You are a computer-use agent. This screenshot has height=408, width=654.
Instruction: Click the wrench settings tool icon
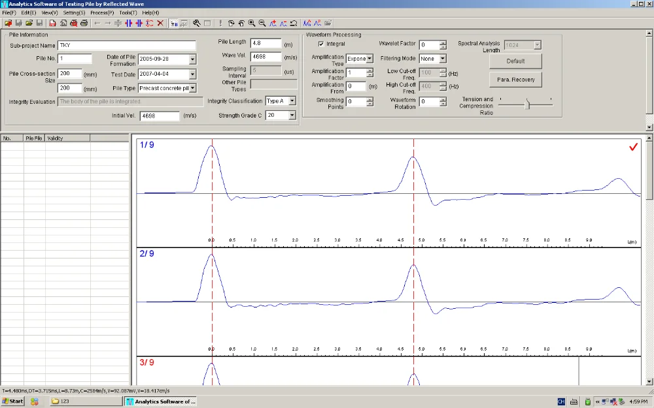coord(196,24)
